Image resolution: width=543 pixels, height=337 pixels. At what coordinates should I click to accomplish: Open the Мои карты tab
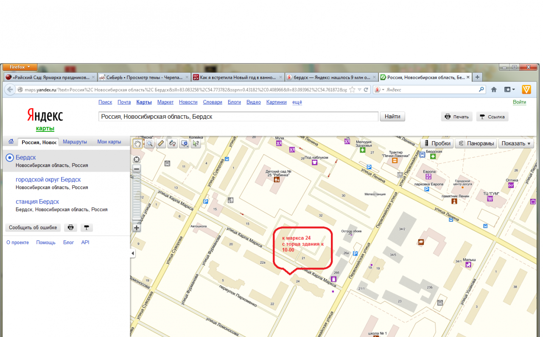pyautogui.click(x=109, y=142)
